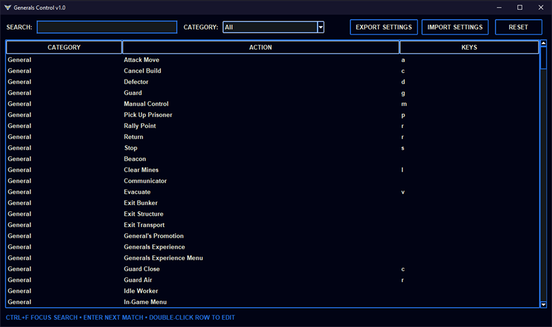552x327 pixels.
Task: Click EXPORT SETTINGS button
Action: pos(384,27)
